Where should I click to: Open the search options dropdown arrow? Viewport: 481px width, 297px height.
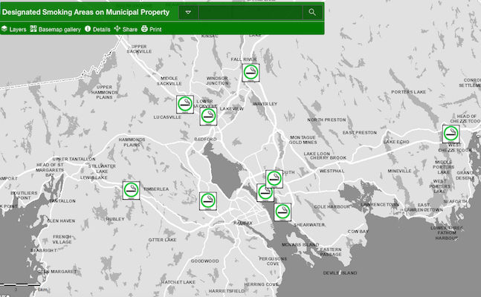pos(189,12)
